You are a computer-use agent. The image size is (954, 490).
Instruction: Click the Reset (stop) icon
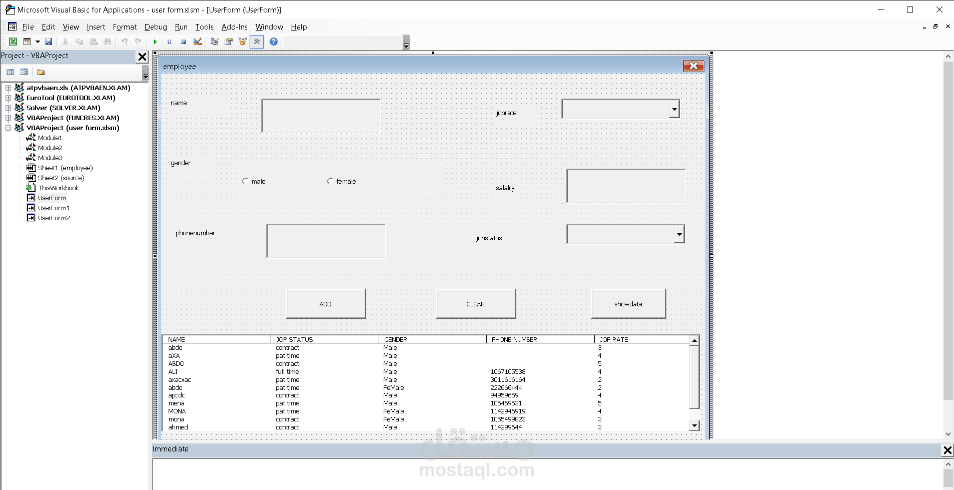pos(183,42)
